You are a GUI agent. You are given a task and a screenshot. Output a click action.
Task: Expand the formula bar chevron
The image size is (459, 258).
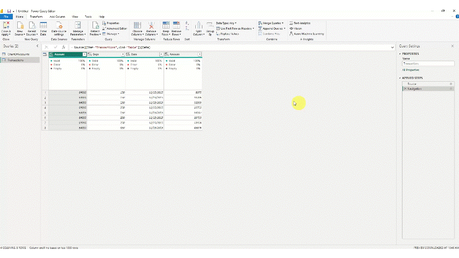pyautogui.click(x=393, y=47)
